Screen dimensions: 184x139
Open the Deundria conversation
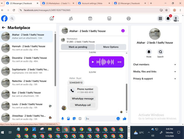point(26,60)
